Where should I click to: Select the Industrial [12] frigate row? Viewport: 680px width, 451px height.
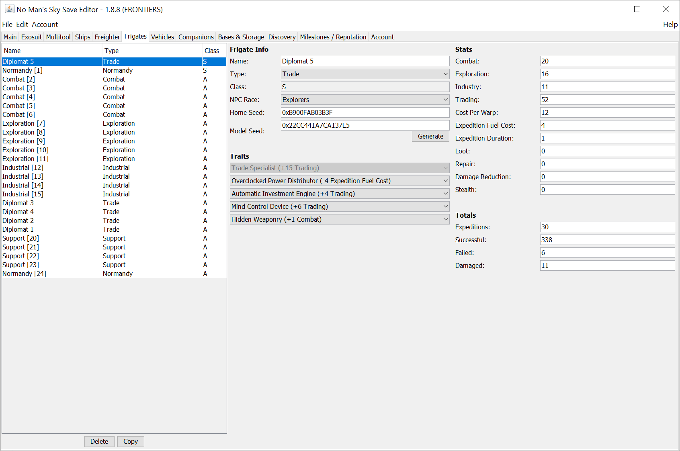point(114,167)
